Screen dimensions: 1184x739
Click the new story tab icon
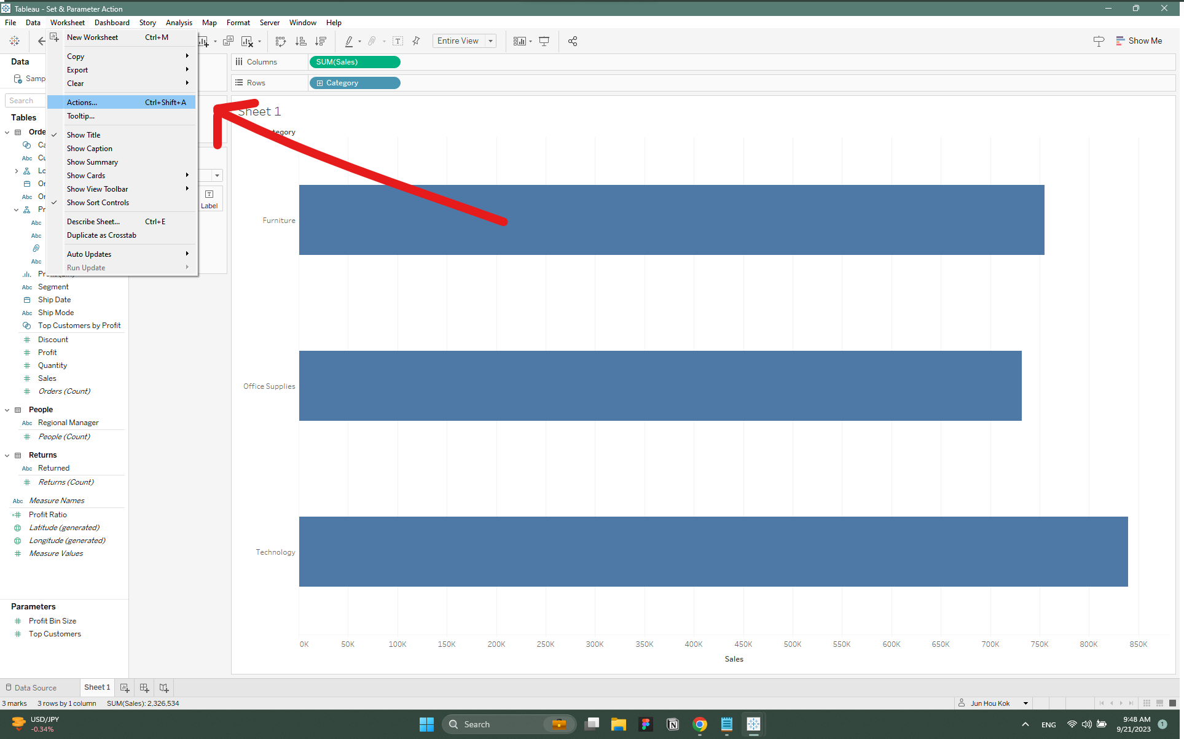point(164,687)
